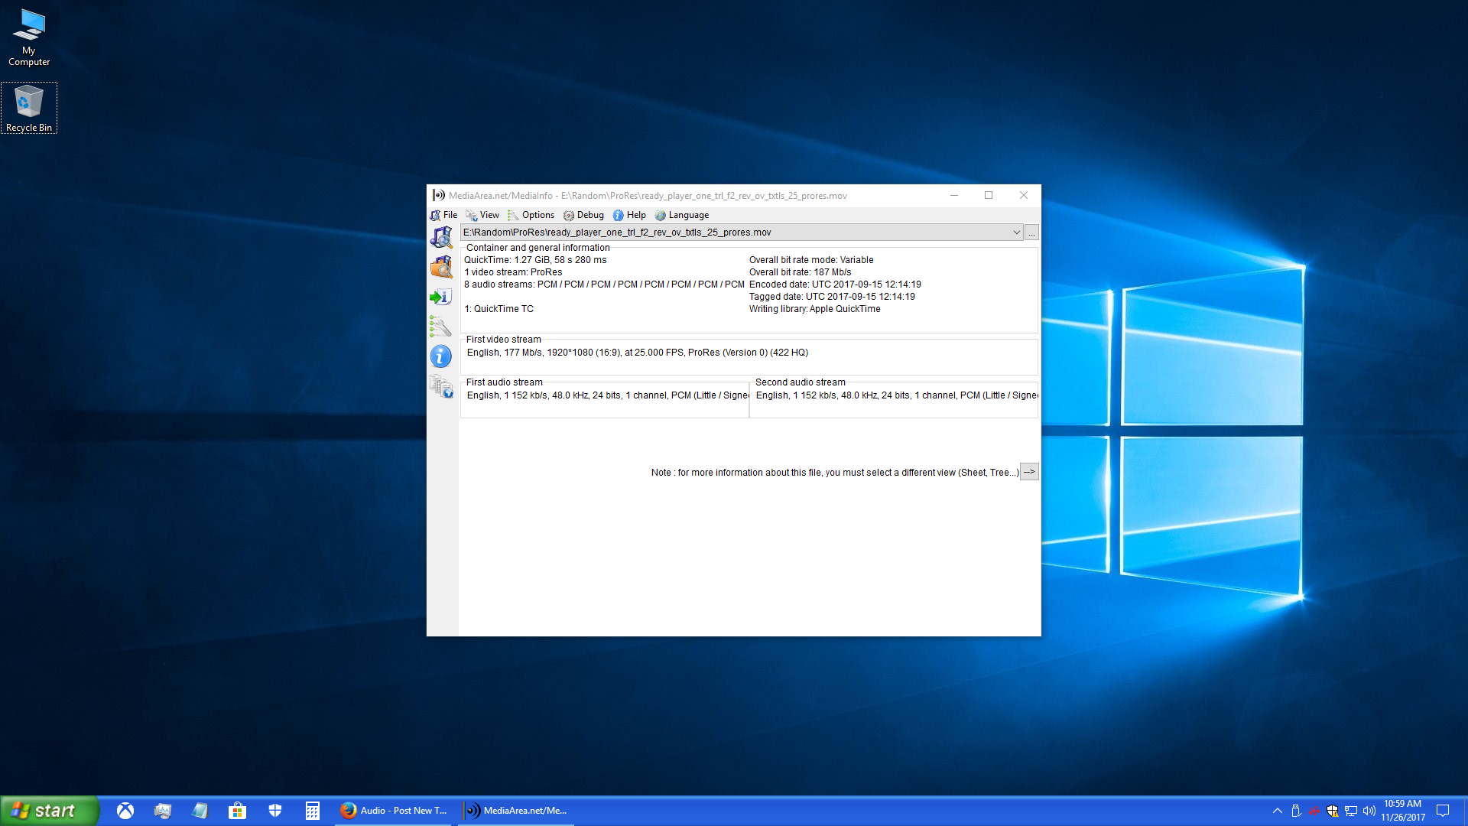The height and width of the screenshot is (826, 1468).
Task: Click the export icon with green arrow
Action: point(441,297)
